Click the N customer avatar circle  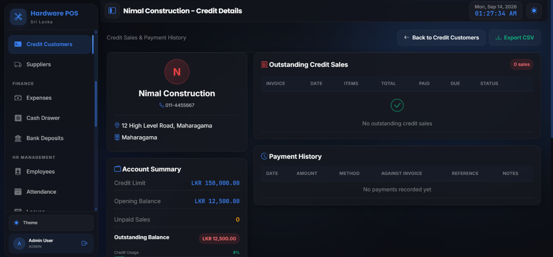177,72
